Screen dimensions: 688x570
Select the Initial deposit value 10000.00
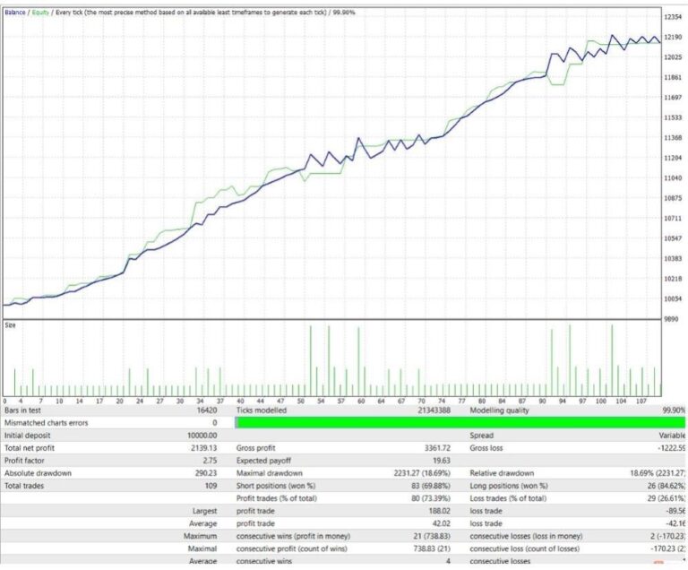pyautogui.click(x=197, y=435)
